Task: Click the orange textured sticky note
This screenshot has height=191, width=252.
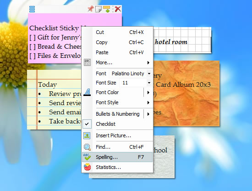Action: (x=186, y=93)
